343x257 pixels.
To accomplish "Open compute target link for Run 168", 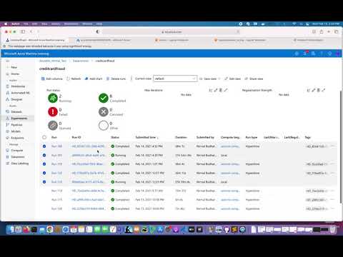I will 230,146.
